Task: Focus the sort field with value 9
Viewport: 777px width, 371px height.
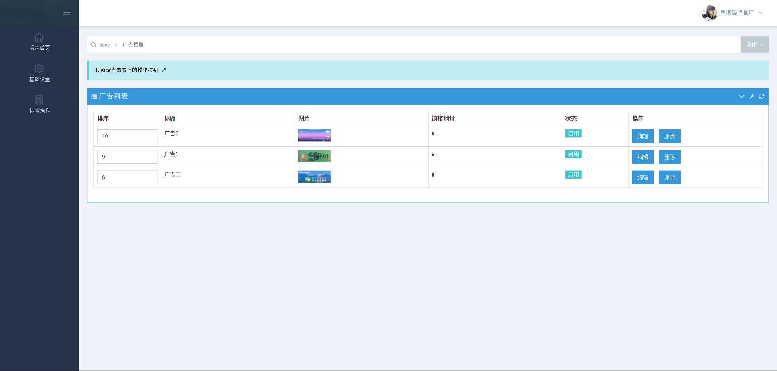Action: click(127, 157)
